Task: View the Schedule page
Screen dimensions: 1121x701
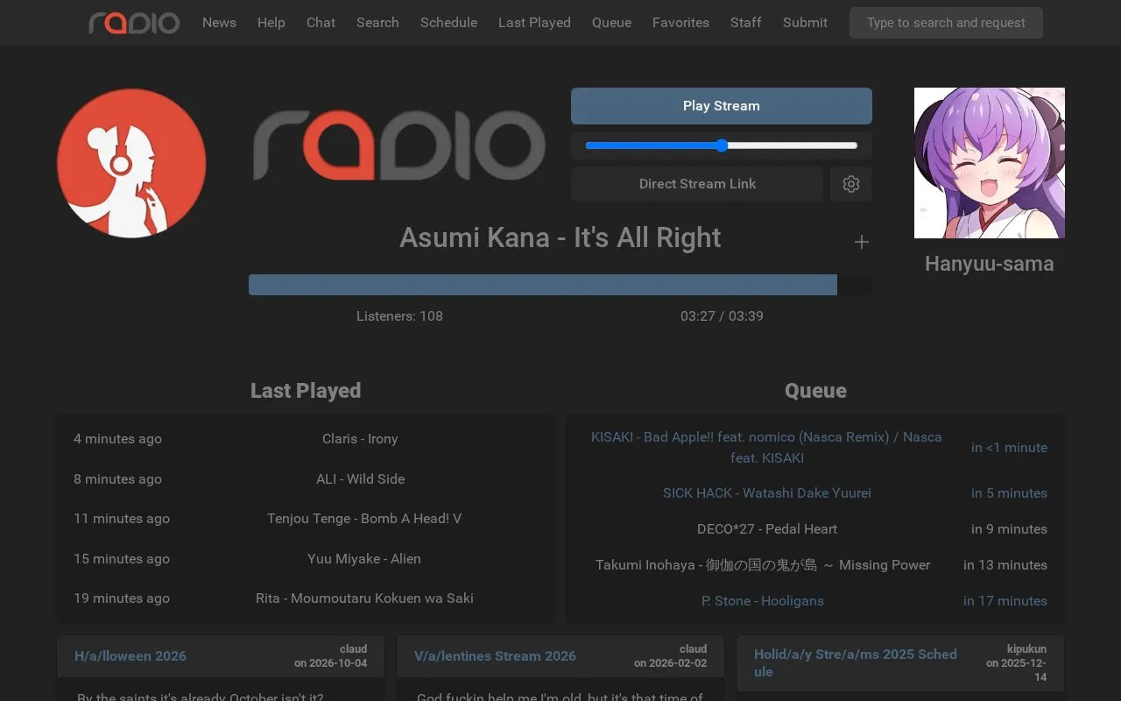Action: point(448,23)
